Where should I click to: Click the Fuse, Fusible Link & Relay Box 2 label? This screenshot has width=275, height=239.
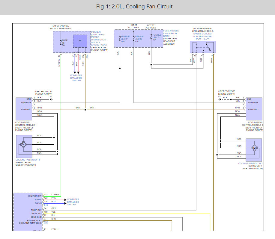point(171,33)
